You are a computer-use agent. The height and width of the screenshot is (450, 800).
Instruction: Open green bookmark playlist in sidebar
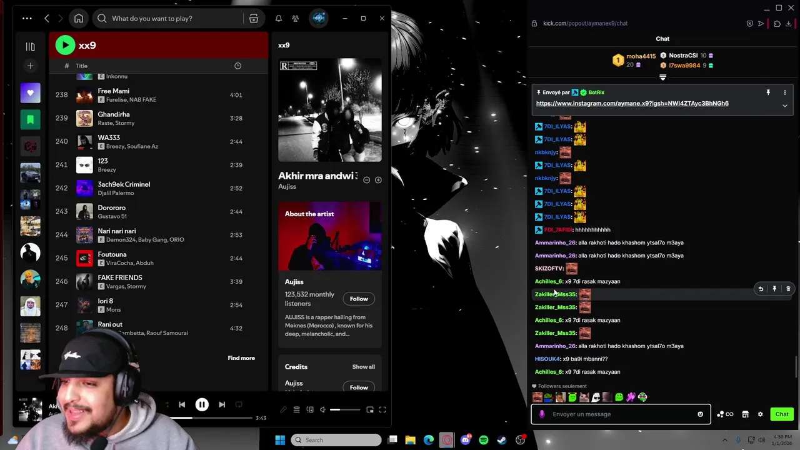pyautogui.click(x=30, y=119)
